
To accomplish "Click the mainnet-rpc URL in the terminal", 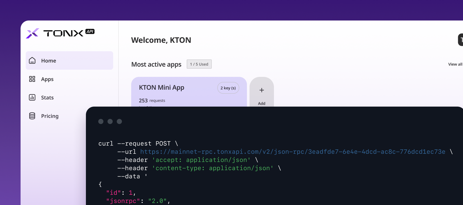I will (x=293, y=152).
